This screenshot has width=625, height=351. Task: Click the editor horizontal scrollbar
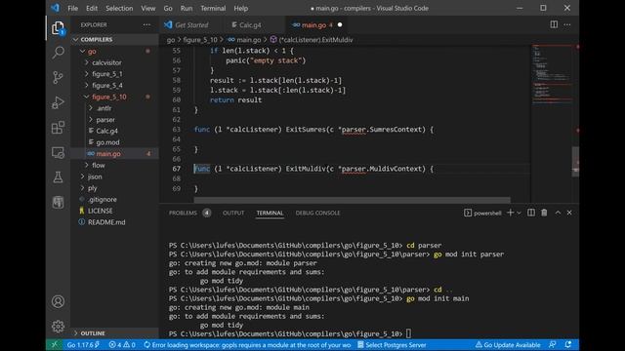coord(352,200)
